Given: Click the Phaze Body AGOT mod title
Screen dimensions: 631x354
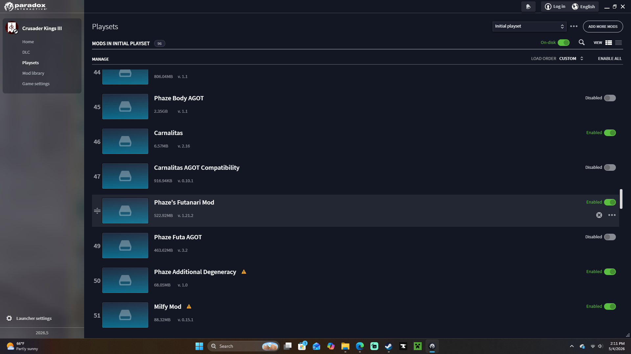Looking at the screenshot, I should point(179,98).
